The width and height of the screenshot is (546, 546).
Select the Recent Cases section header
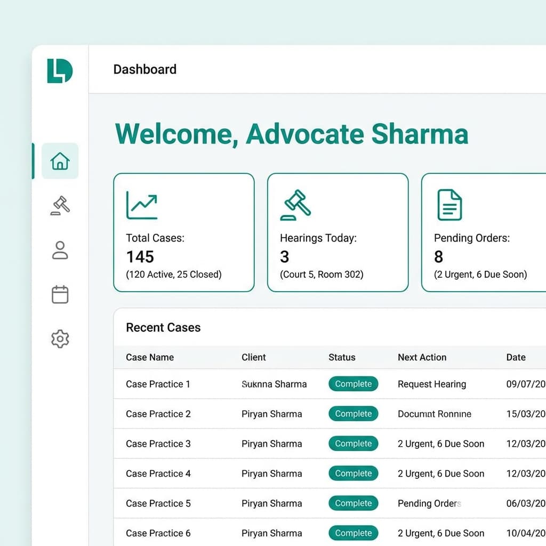coord(163,327)
